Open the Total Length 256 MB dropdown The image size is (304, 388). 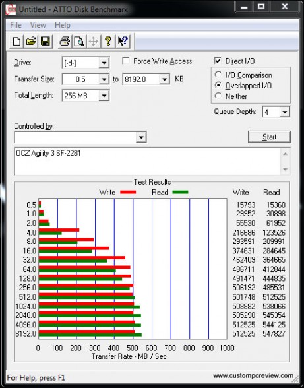(x=104, y=96)
